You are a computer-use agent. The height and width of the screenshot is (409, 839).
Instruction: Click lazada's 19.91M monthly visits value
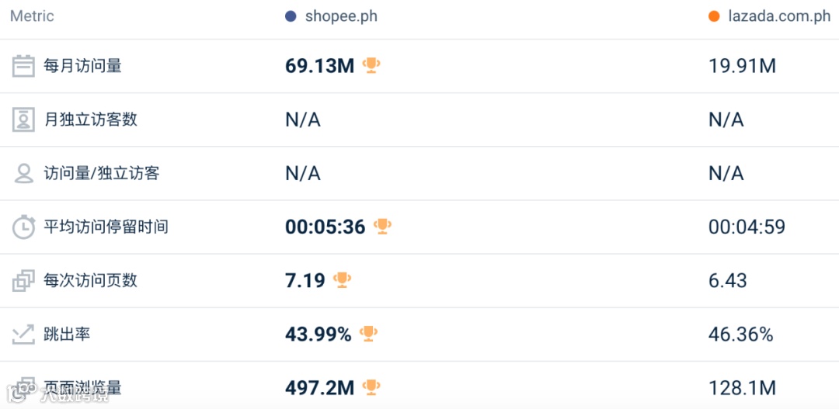pyautogui.click(x=742, y=66)
